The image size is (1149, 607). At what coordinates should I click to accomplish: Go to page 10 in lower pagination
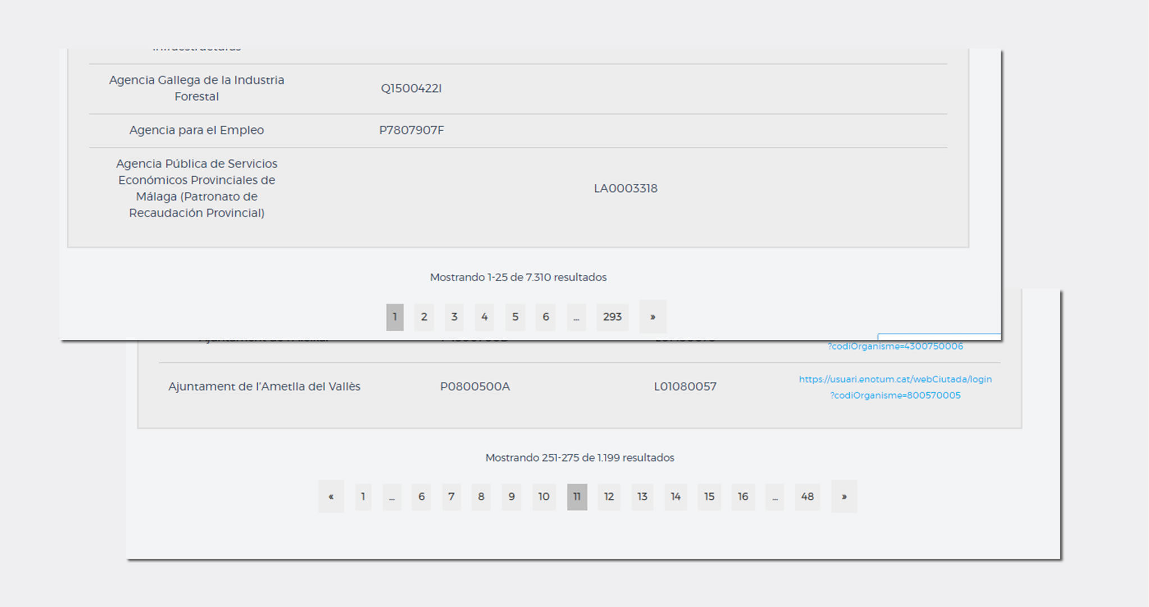click(x=544, y=496)
